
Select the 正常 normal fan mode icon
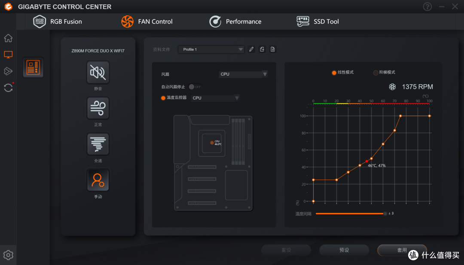(x=98, y=108)
